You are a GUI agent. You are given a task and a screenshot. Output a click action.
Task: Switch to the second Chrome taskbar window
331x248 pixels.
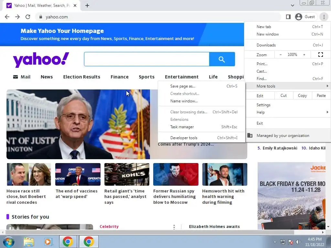pos(89,242)
